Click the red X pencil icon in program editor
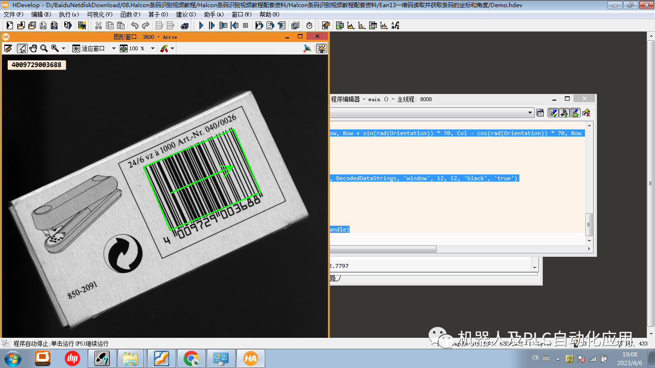Image resolution: width=655 pixels, height=368 pixels. pos(586,113)
